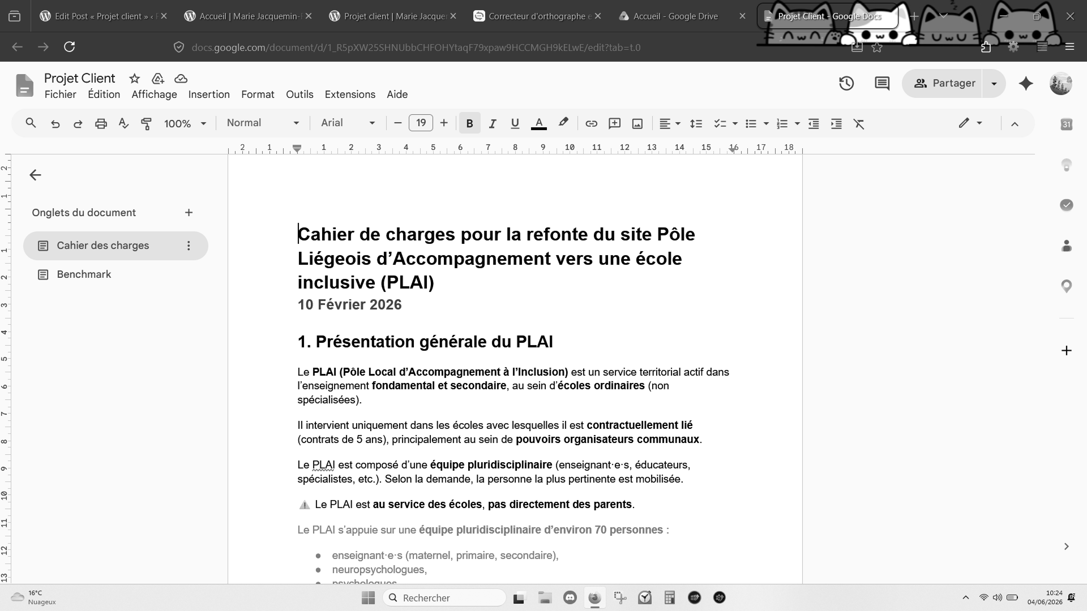Screen dimensions: 1087x611
Task: Open the Arial font dropdown
Action: (348, 123)
